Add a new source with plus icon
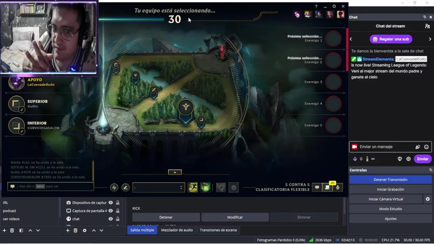Viewport: 434px width, 244px height. tap(68, 230)
